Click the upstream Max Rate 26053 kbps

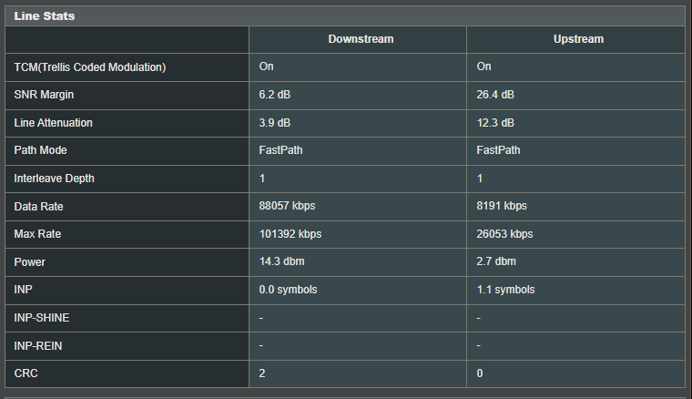[x=504, y=234]
